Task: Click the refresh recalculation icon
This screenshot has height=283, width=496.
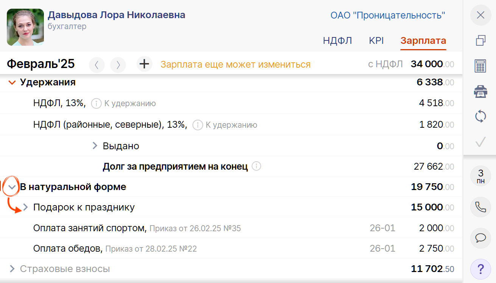Action: 480,116
